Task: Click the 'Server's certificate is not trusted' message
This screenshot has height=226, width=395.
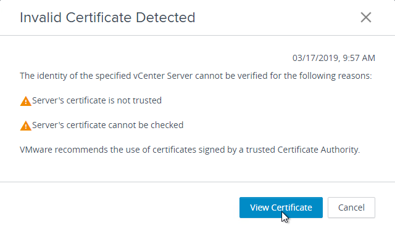Action: [x=97, y=100]
